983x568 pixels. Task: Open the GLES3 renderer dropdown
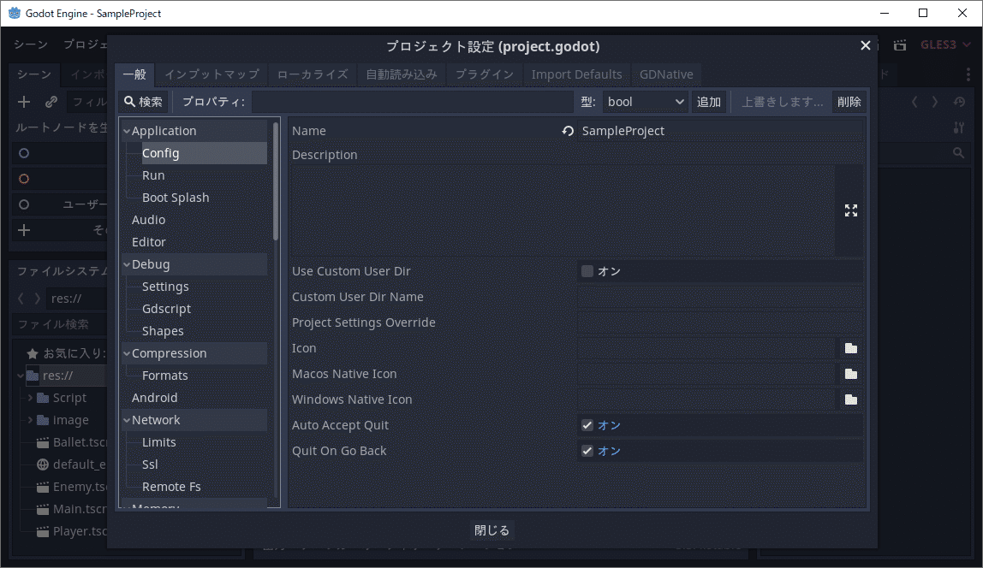coord(945,44)
